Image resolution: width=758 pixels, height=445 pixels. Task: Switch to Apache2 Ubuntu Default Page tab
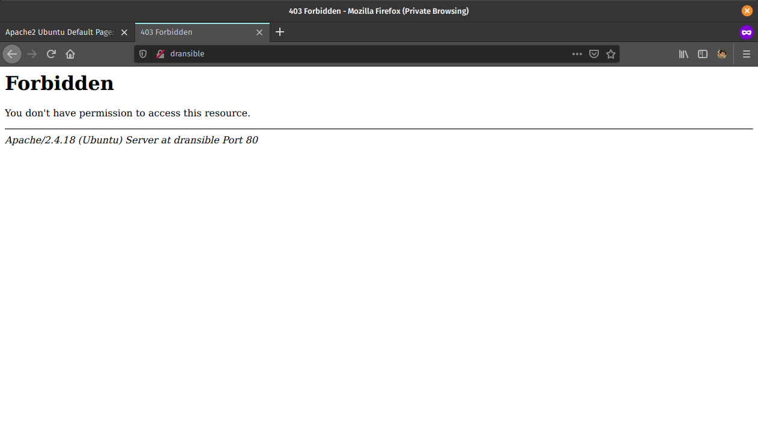(x=59, y=32)
